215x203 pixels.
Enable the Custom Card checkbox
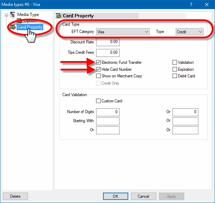click(98, 101)
